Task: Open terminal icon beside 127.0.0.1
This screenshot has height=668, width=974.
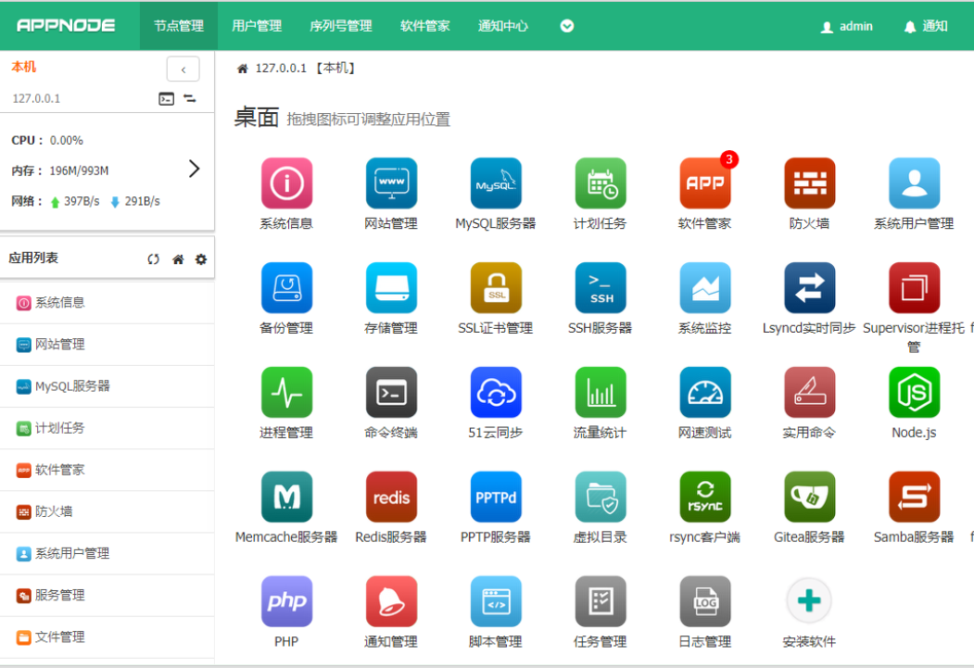Action: tap(167, 99)
